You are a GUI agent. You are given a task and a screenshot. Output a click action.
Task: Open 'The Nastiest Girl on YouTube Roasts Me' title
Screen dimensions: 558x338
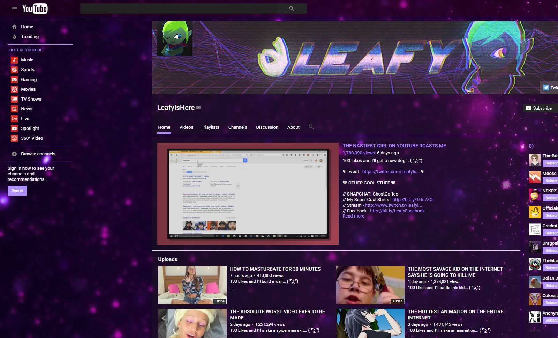[394, 146]
